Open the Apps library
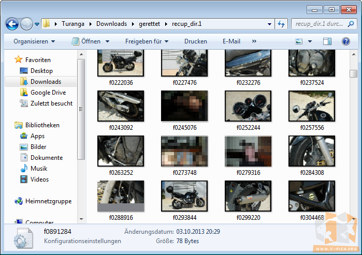 [32, 136]
